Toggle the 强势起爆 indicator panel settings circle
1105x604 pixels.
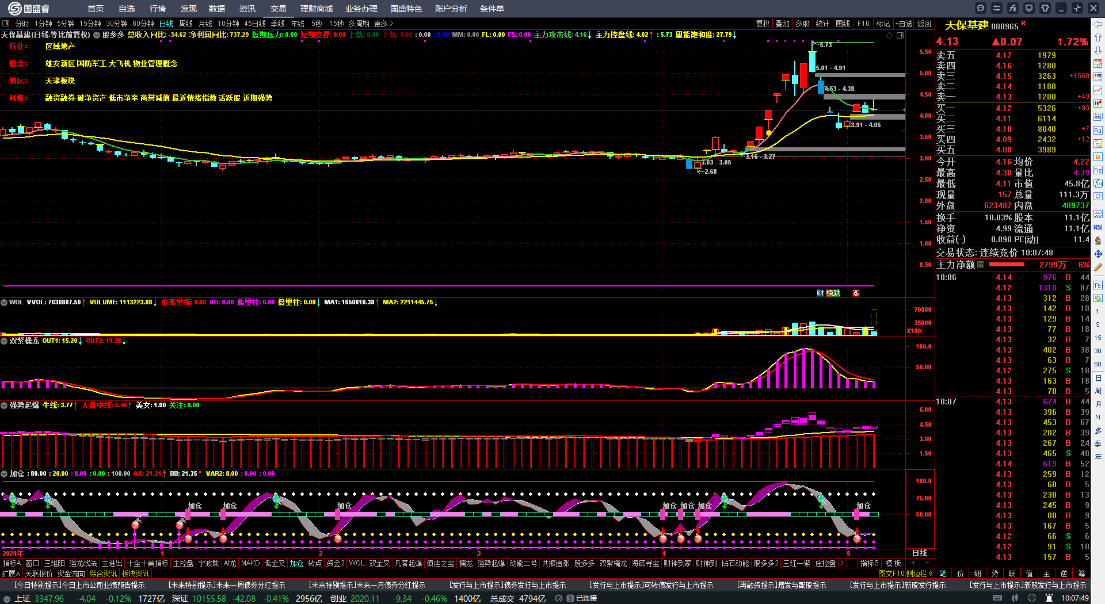[4, 405]
